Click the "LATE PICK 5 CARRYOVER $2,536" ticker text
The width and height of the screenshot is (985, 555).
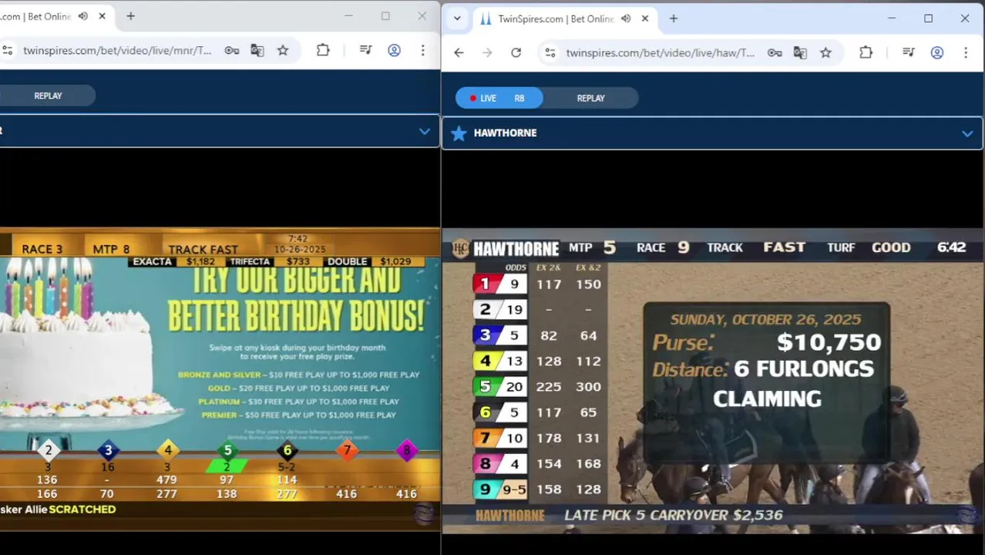674,515
